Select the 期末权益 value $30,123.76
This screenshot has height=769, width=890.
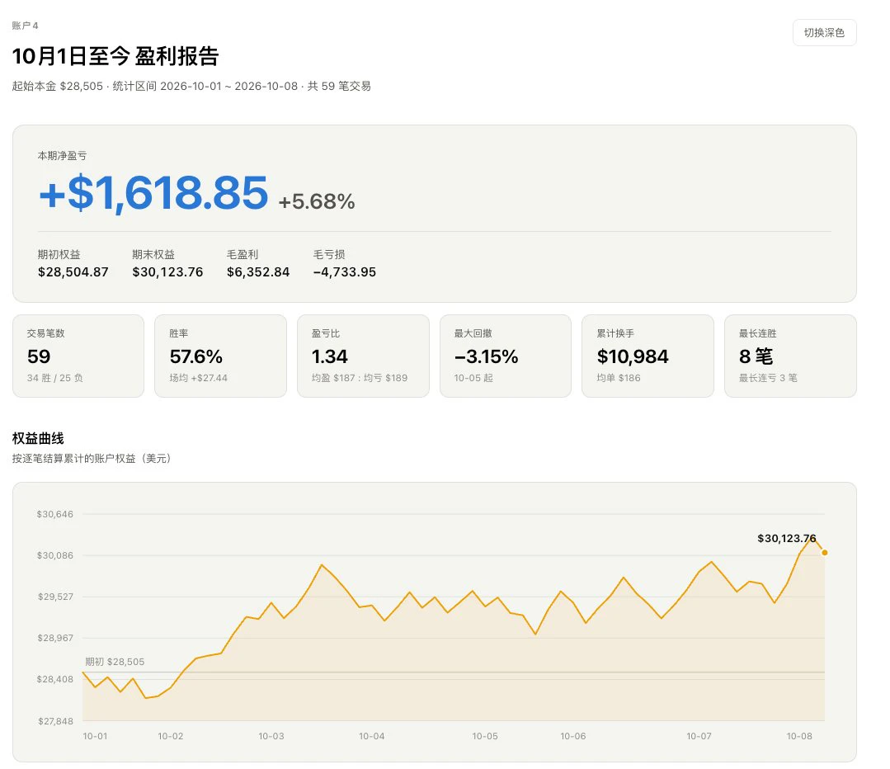(167, 272)
